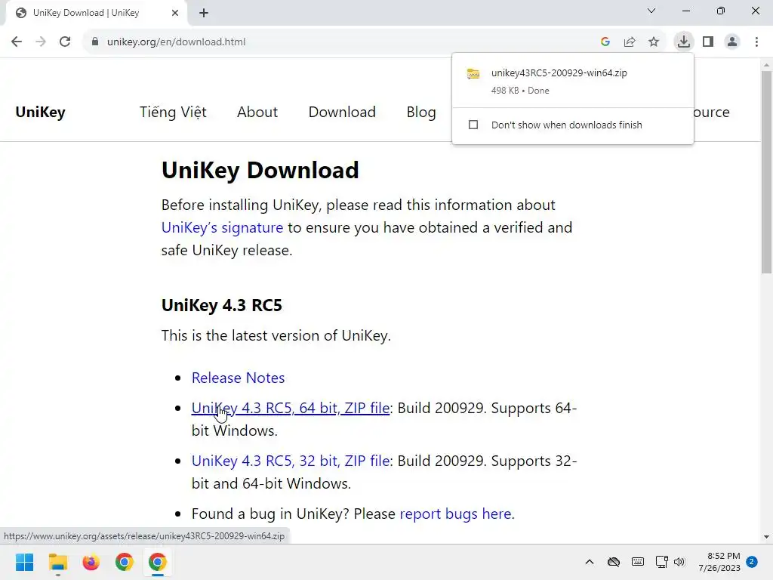Open the Chrome downloads toolbar icon
This screenshot has width=773, height=580.
(684, 42)
